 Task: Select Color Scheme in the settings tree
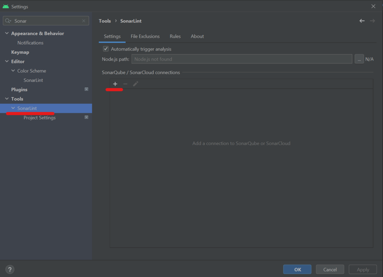32,71
